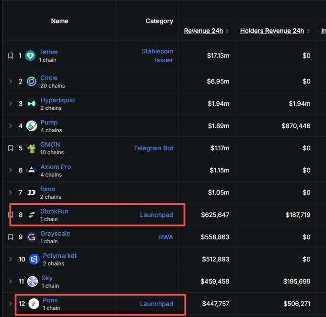Select the "20 chains" text under Circle
The width and height of the screenshot is (326, 317).
[53, 86]
